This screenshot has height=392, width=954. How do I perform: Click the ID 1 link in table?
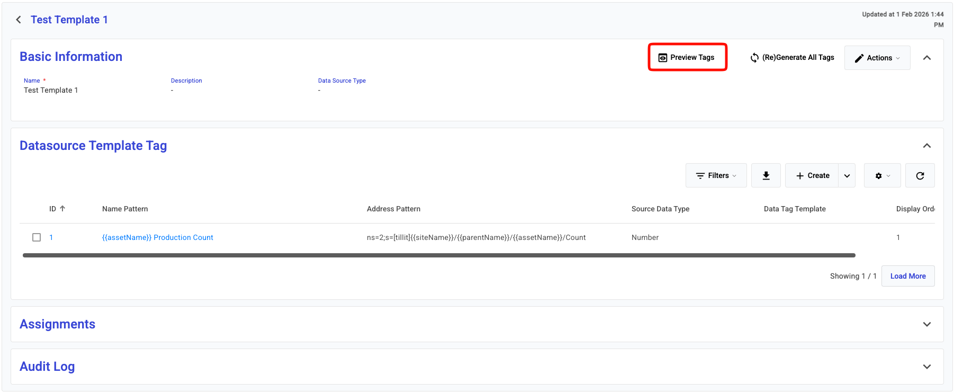(51, 237)
